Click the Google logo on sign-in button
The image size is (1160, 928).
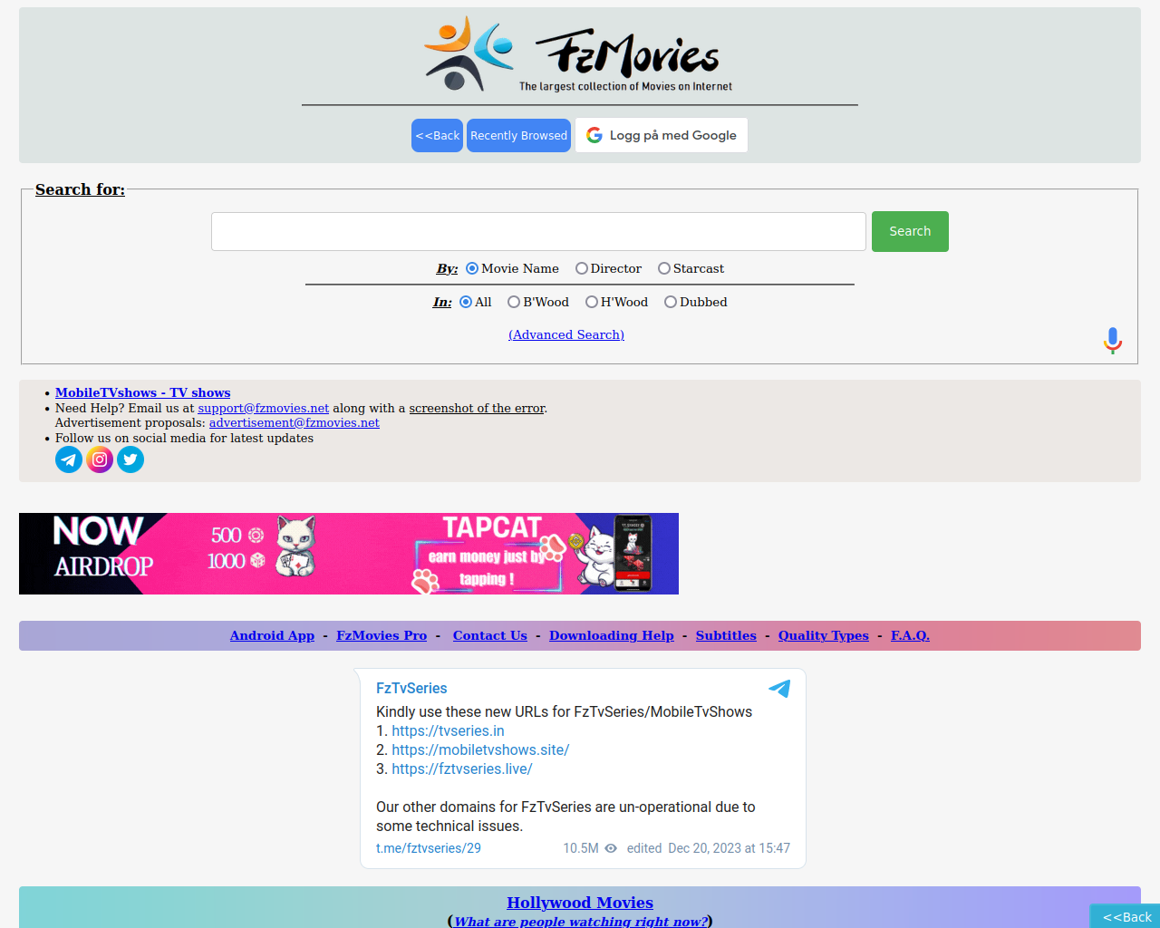pyautogui.click(x=594, y=135)
